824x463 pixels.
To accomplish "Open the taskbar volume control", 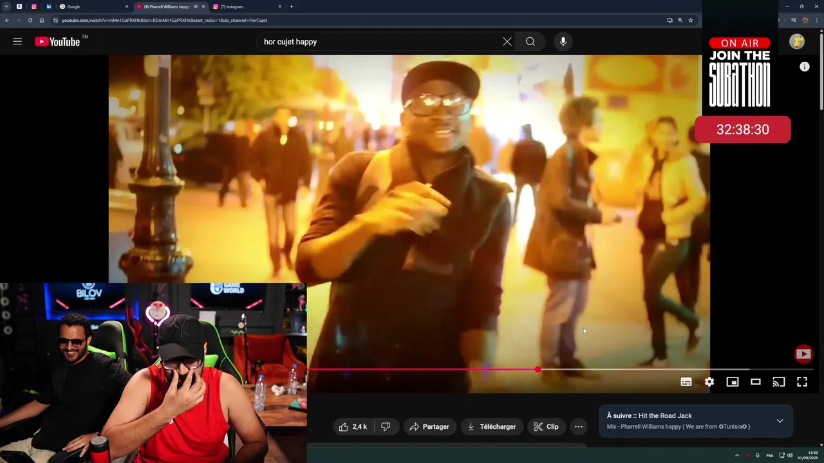I will (790, 455).
